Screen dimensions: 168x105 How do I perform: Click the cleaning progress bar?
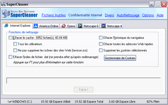pyautogui.click(x=83, y=80)
